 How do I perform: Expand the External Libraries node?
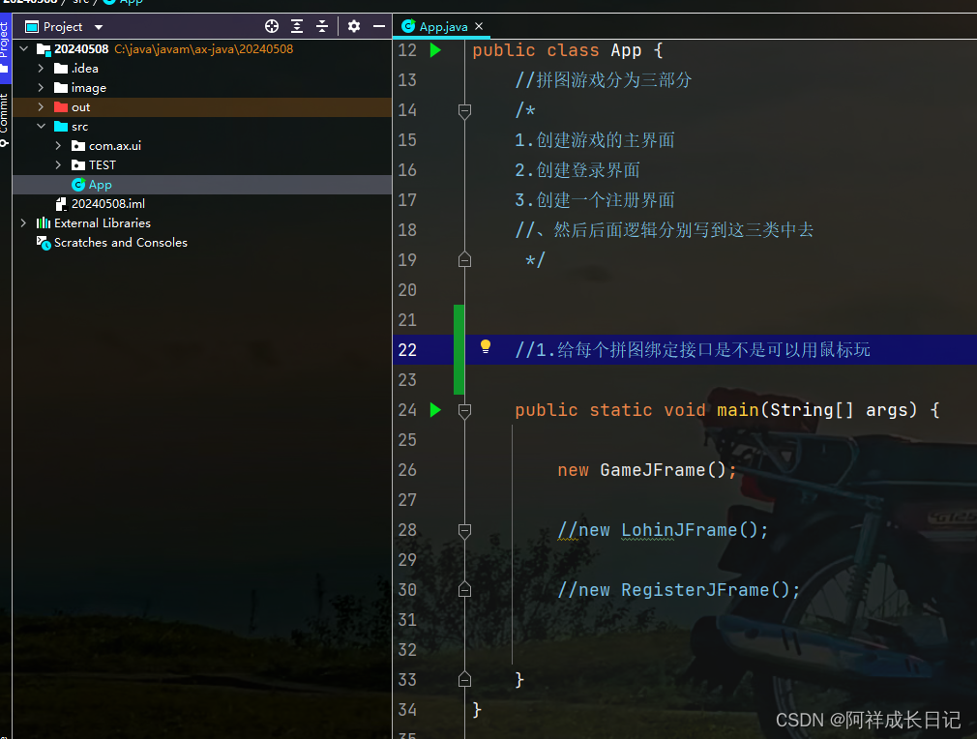[x=23, y=223]
